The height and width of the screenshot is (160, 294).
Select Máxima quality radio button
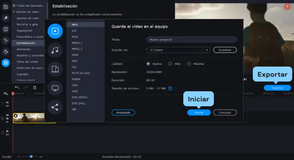[x=189, y=64]
